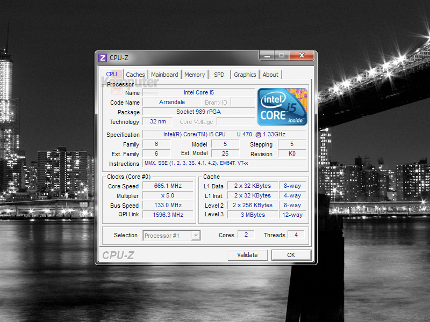The image size is (430, 322).
Task: Click the Multiplier value x 5.0
Action: (168, 195)
